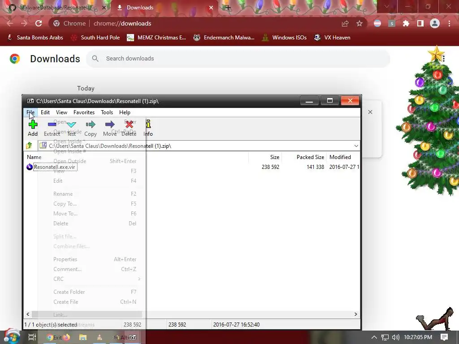Open the Chrome three-dot main menu
459x344 pixels.
[449, 23]
